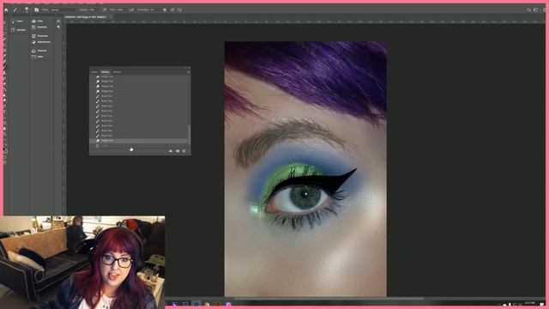Open the Libraries panel
The height and width of the screenshot is (309, 549).
click(18, 30)
